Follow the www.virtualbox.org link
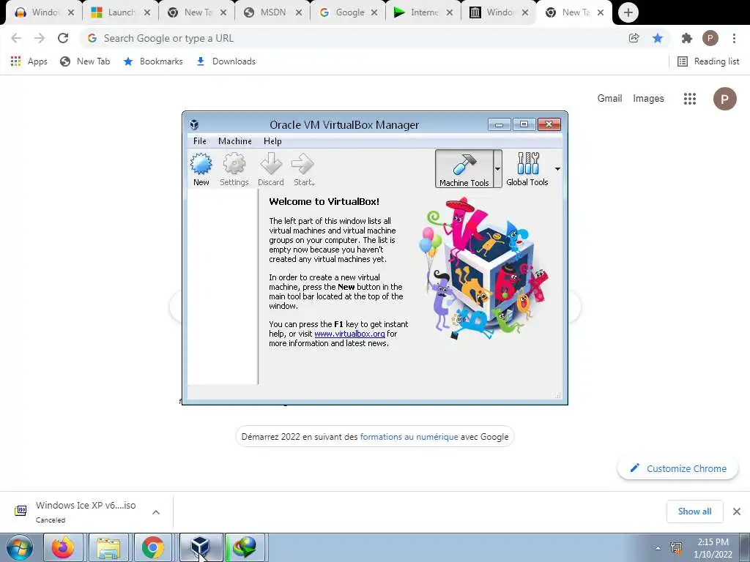Image resolution: width=750 pixels, height=562 pixels. point(349,334)
